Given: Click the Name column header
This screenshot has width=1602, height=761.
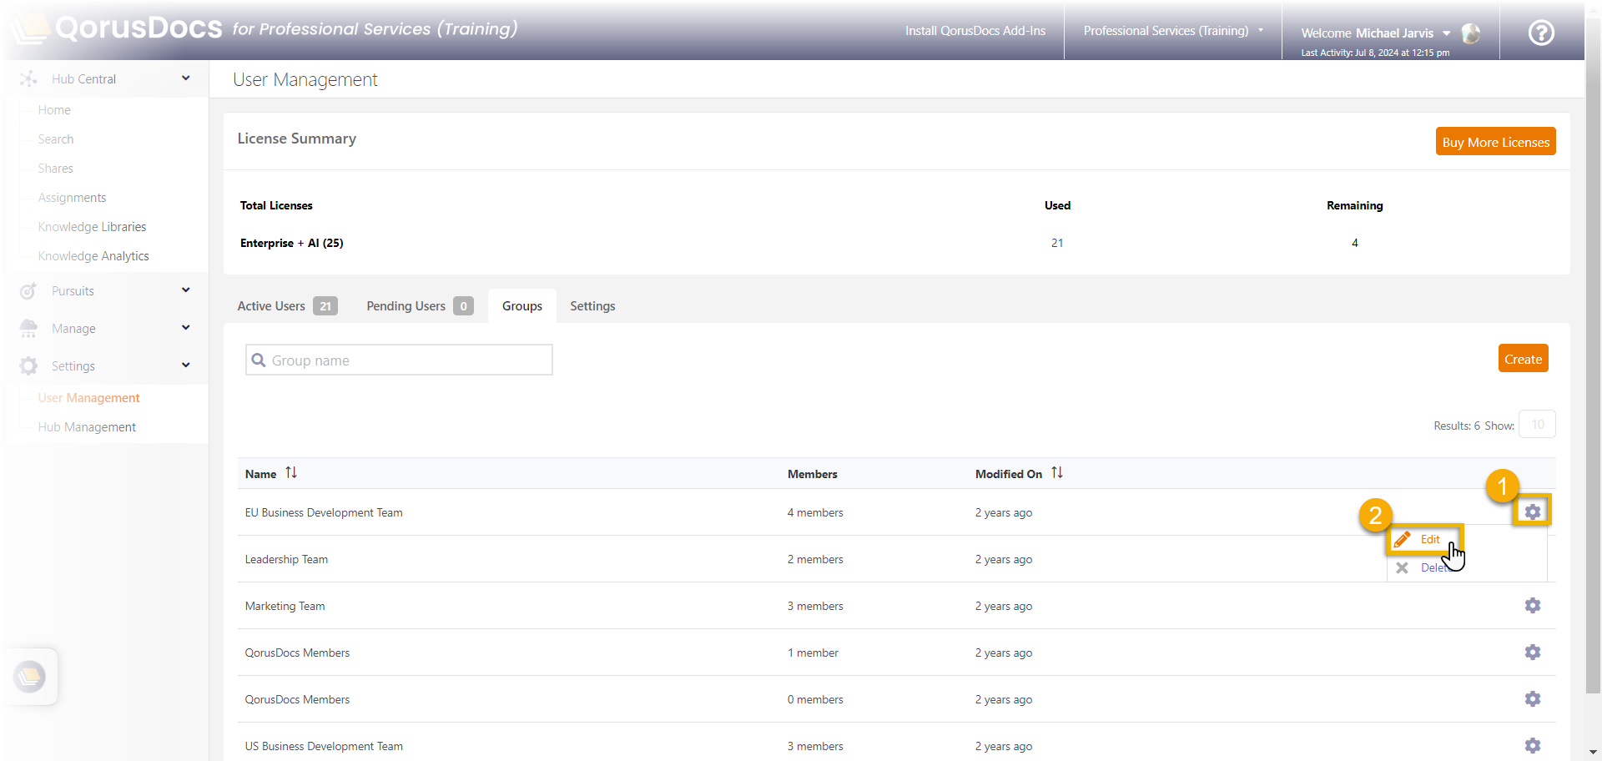Looking at the screenshot, I should pos(260,474).
